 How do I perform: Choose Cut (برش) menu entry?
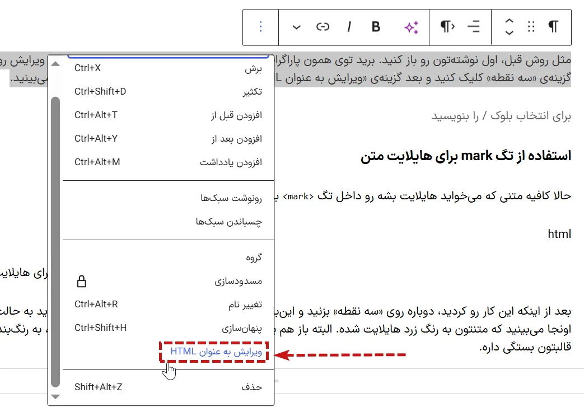click(x=169, y=68)
